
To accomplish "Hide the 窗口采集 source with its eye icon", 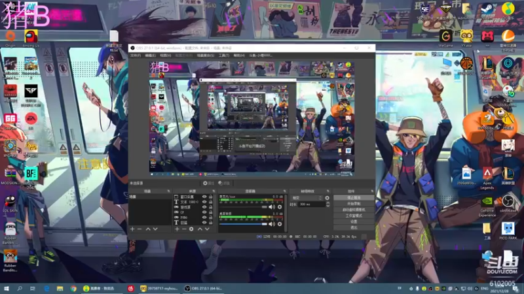I will pos(204,197).
